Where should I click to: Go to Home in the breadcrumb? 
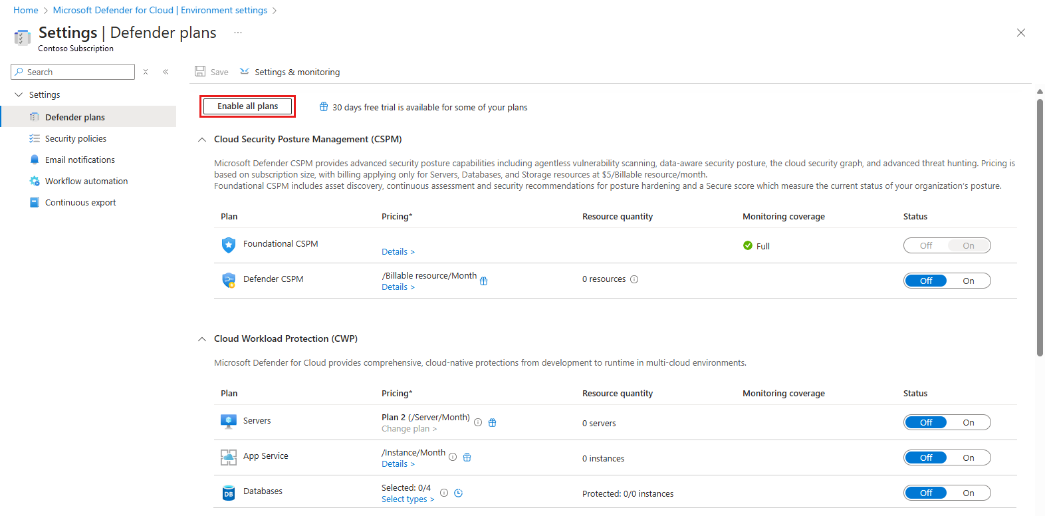point(26,10)
